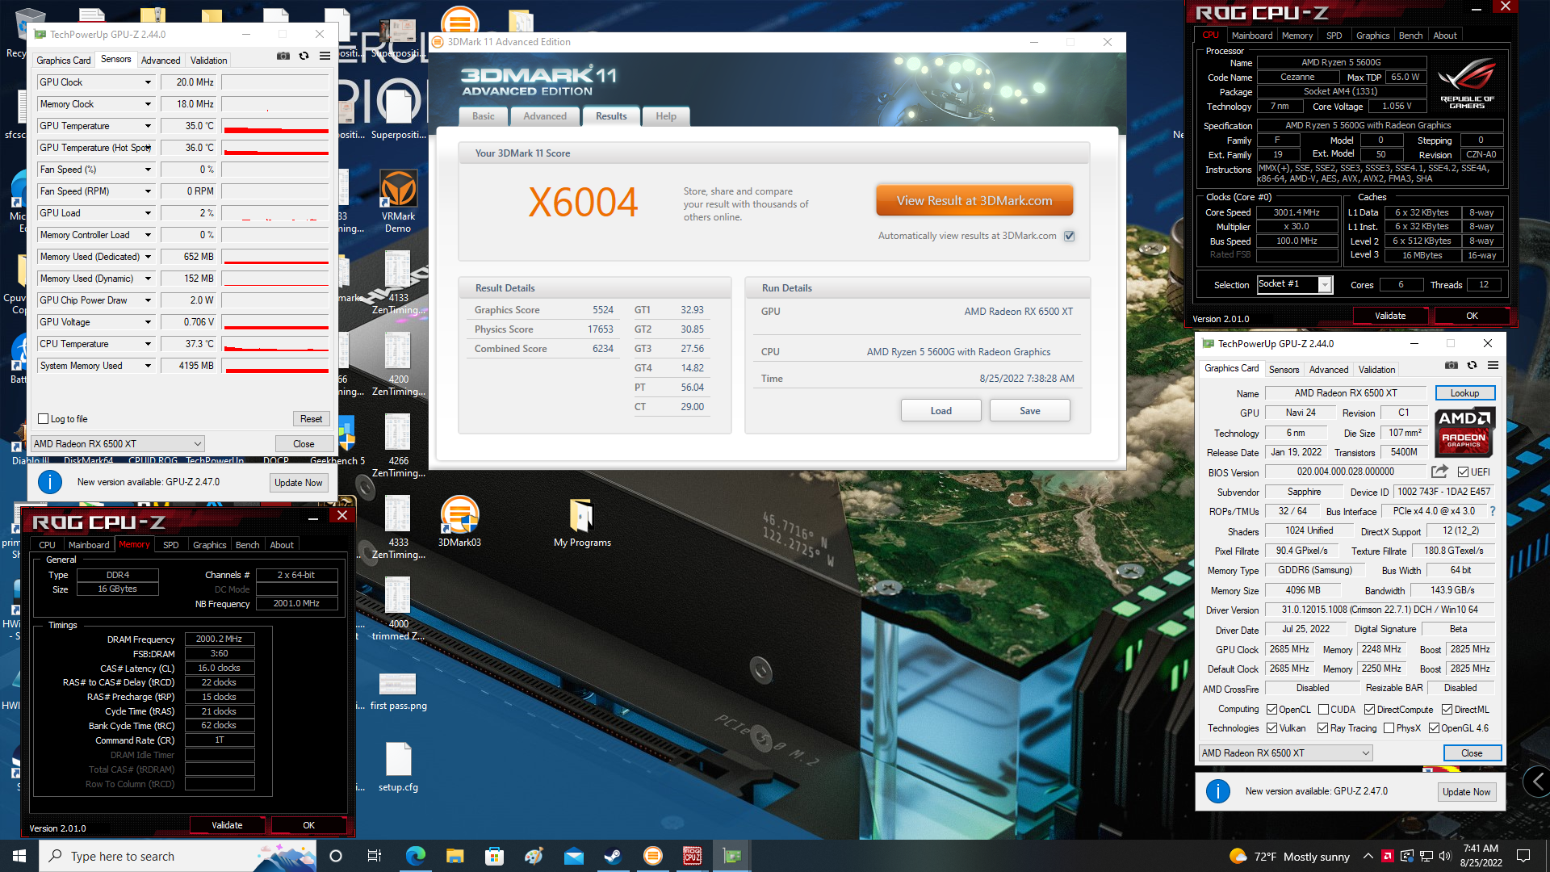The width and height of the screenshot is (1550, 872).
Task: Expand System Memory Used dropdown
Action: pos(148,366)
